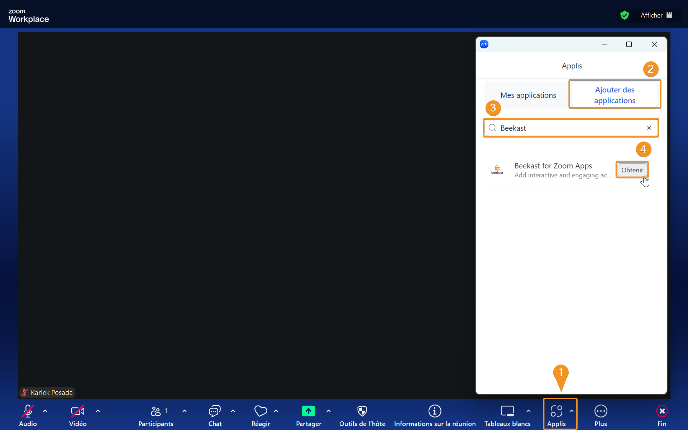The width and height of the screenshot is (688, 430).
Task: Click the green Partager share button
Action: pyautogui.click(x=308, y=411)
